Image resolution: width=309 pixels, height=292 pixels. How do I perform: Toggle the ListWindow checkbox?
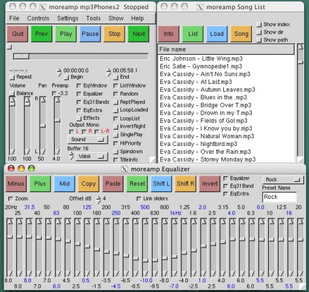(x=116, y=86)
